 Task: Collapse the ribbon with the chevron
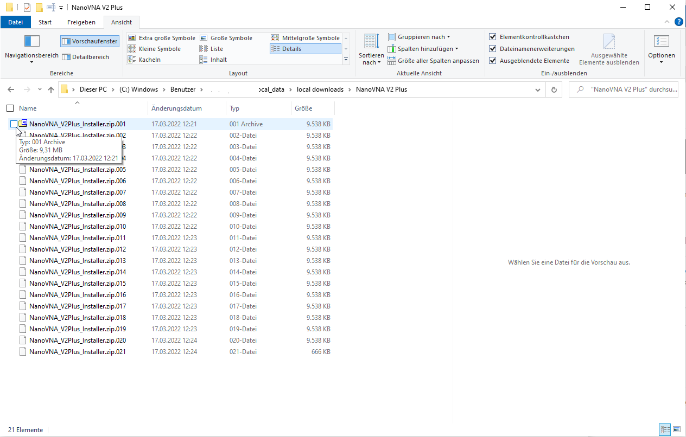coord(668,22)
